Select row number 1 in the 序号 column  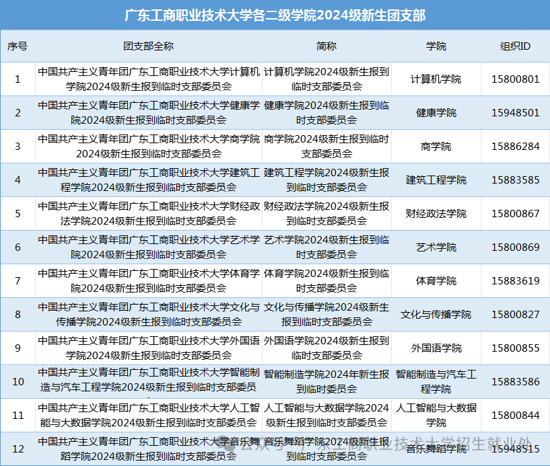17,79
